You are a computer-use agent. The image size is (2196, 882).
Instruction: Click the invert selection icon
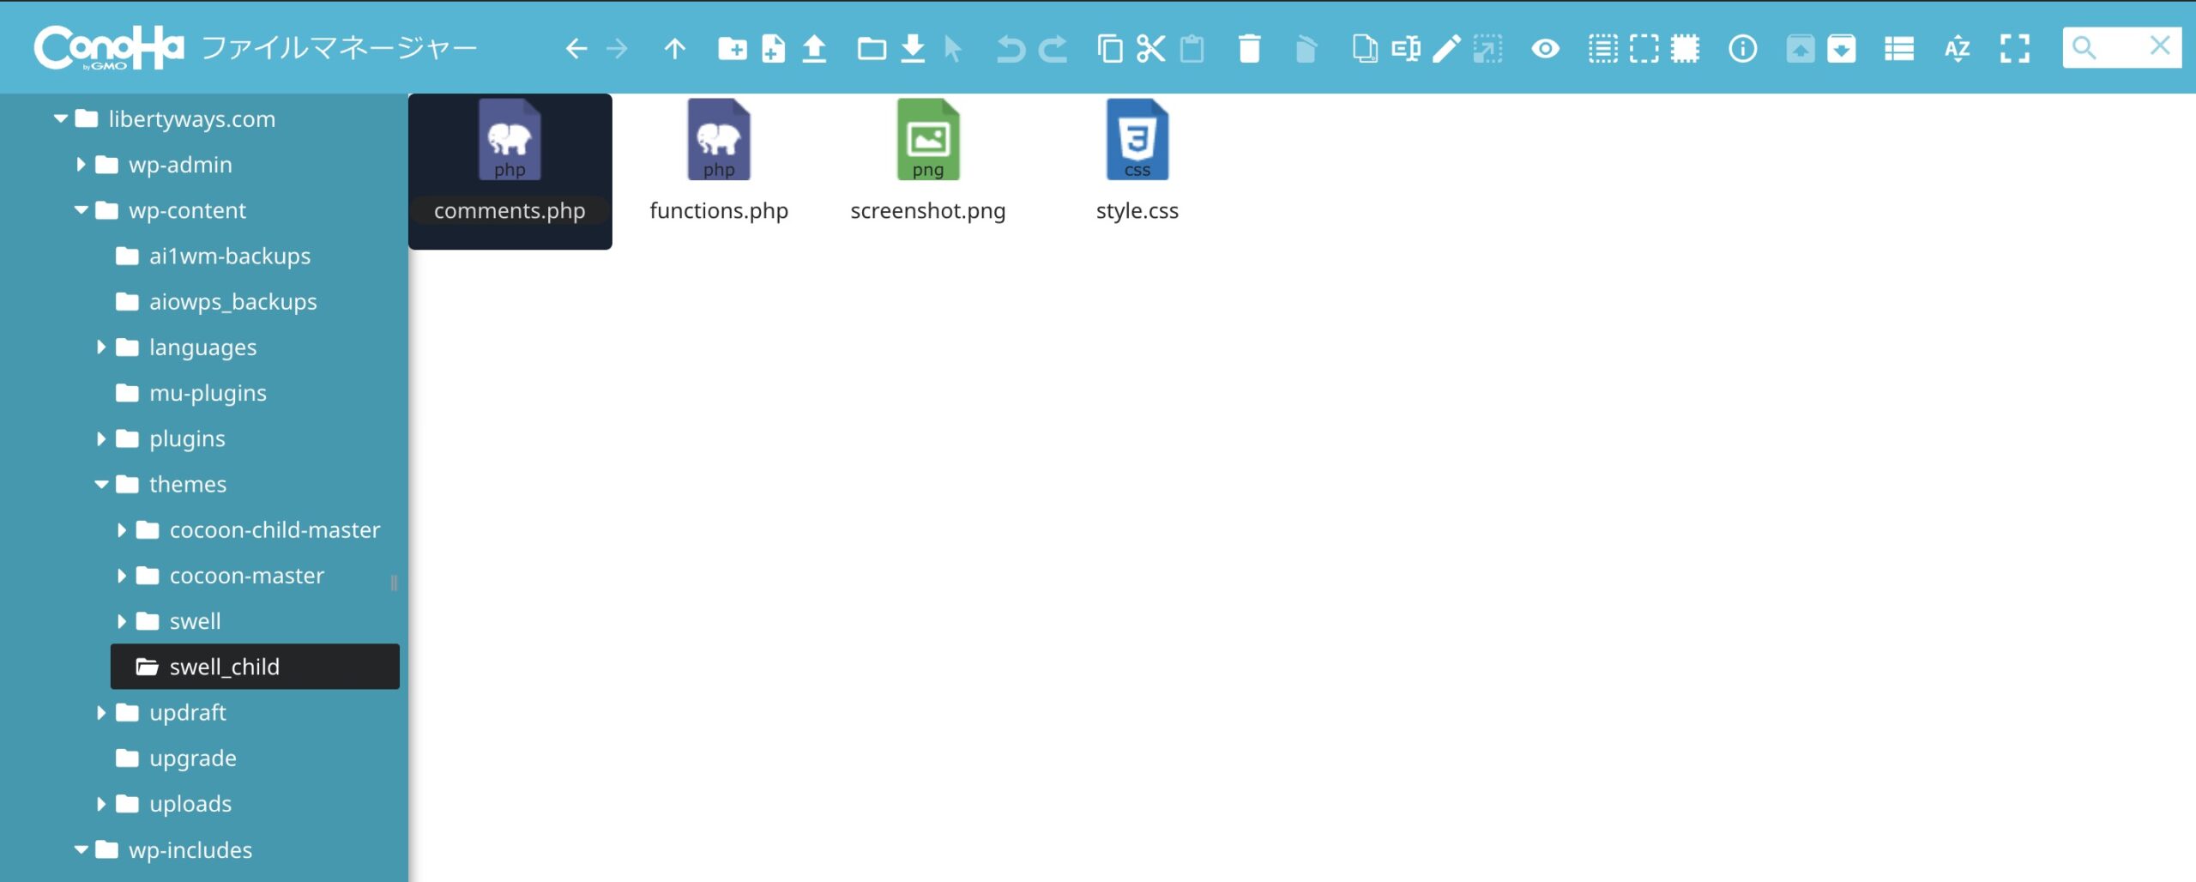pyautogui.click(x=1685, y=49)
